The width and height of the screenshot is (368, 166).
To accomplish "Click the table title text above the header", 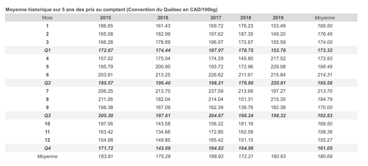I will pos(111,9).
